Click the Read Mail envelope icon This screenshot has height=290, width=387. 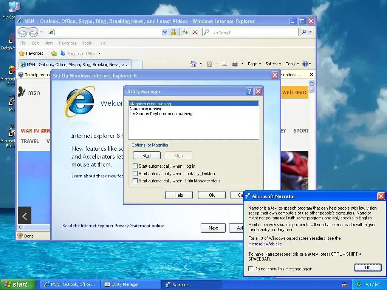tap(224, 64)
